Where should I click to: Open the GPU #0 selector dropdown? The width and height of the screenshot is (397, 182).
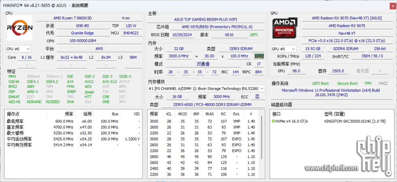coord(284,49)
